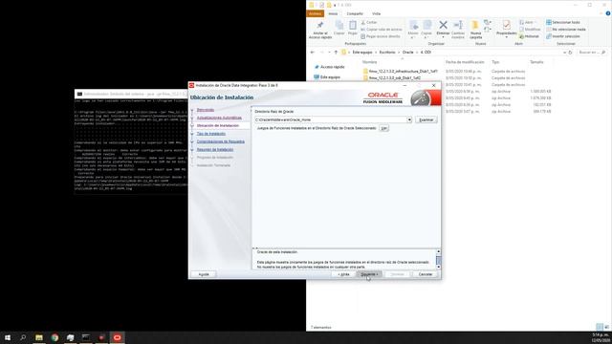The width and height of the screenshot is (612, 344).
Task: Open Command Prompt taskbar icon
Action: click(x=86, y=337)
